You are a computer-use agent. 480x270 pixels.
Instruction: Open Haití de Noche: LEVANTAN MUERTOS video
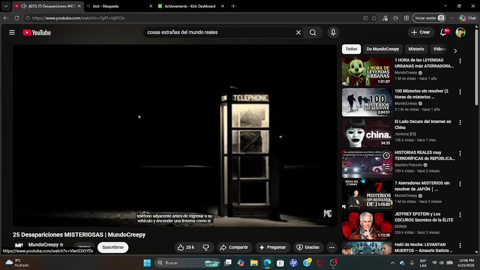coord(423,247)
